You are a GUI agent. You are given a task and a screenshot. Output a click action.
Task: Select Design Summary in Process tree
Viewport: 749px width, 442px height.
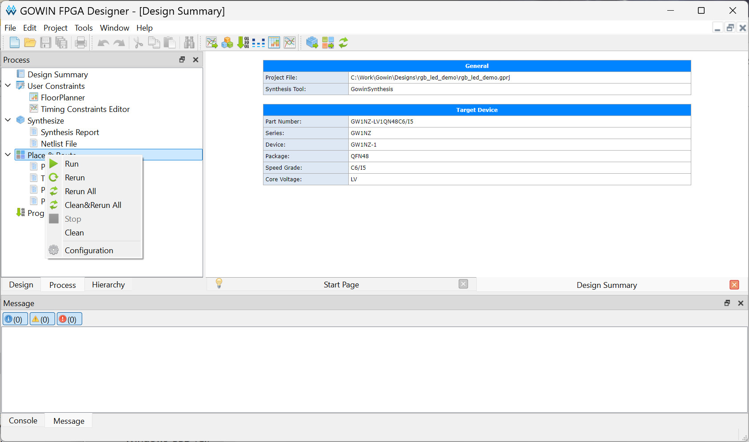pyautogui.click(x=58, y=74)
